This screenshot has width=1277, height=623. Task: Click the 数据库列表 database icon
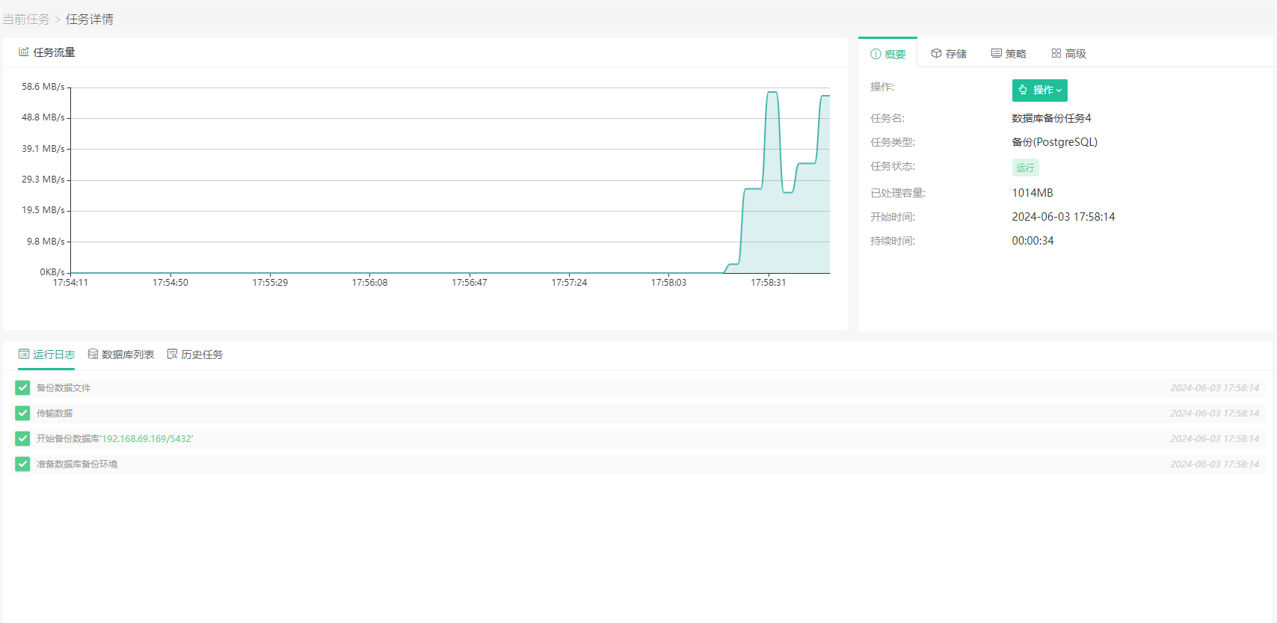93,354
